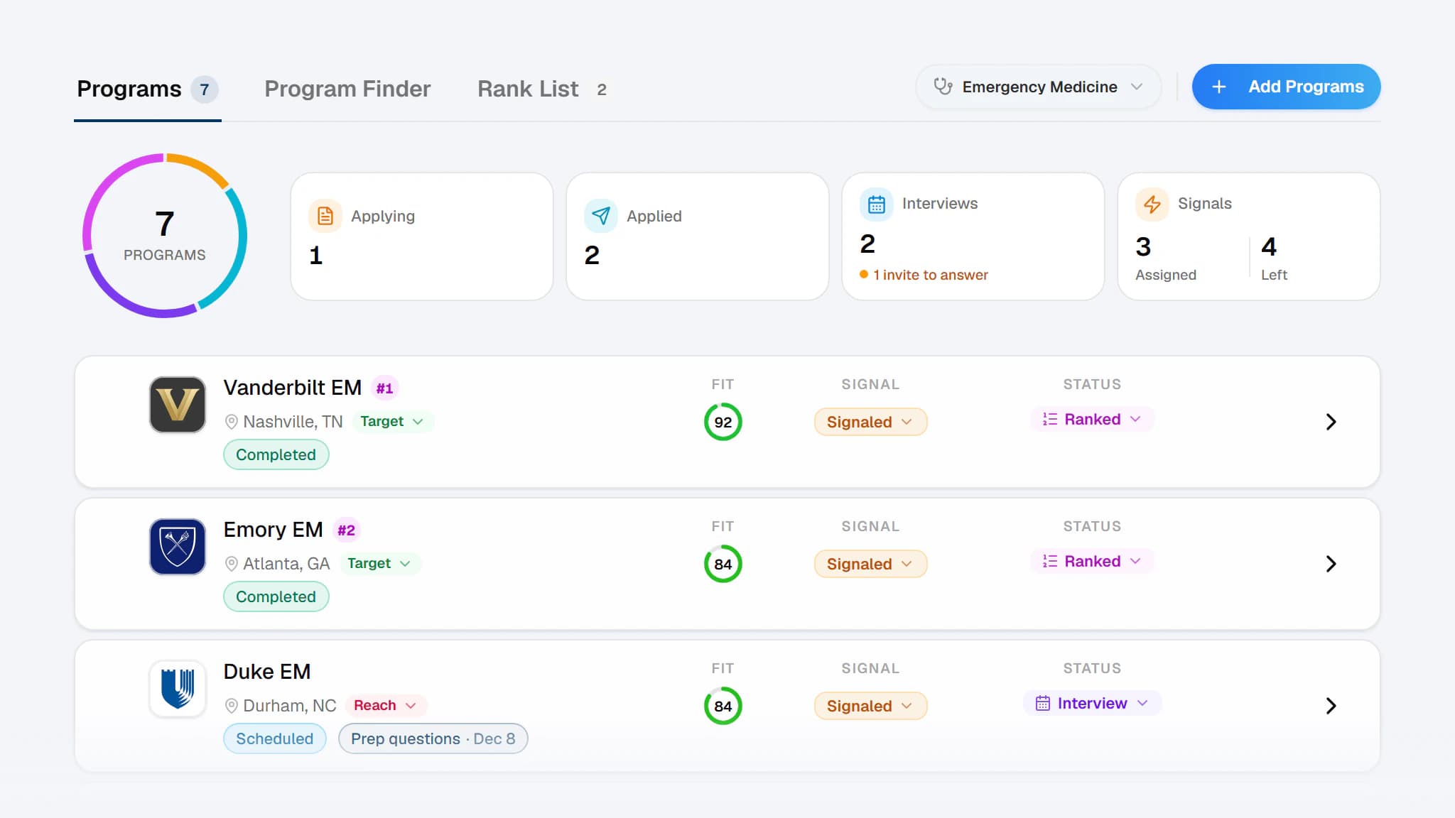1455x818 pixels.
Task: Open Emory EM details with the right arrow
Action: 1331,564
